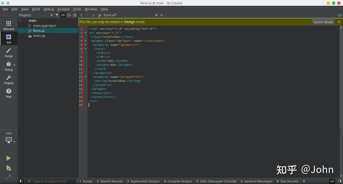
Task: Toggle the right sidebar visibility
Action: click(x=340, y=181)
